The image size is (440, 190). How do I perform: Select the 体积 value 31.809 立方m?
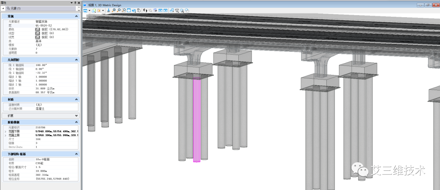click(45, 88)
